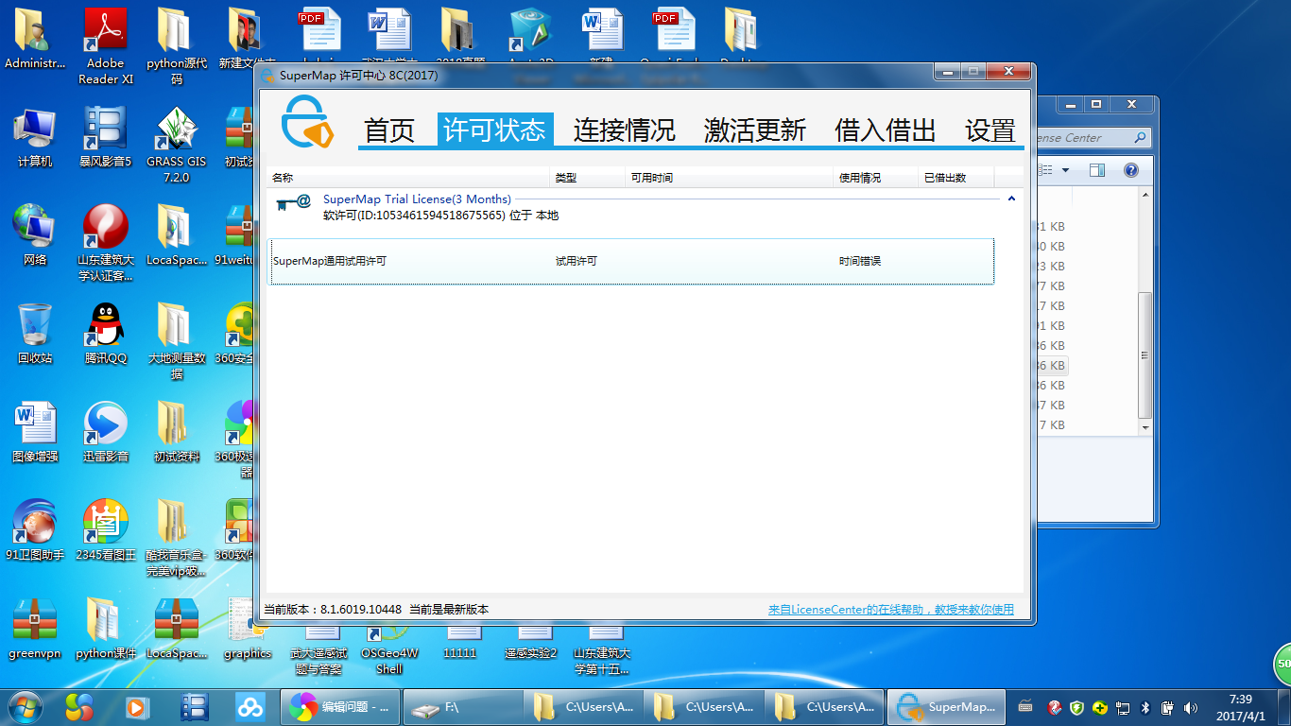Select the 计算机 desktop icon
Viewport: 1291px width, 726px height.
click(x=35, y=137)
